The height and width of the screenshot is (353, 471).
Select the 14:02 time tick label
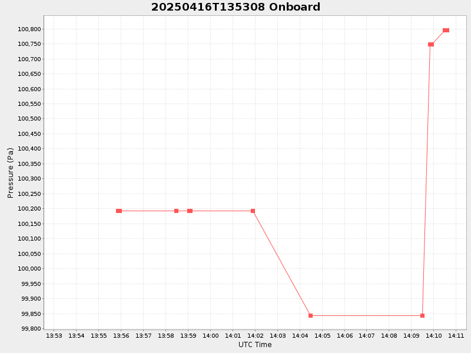[255, 335]
